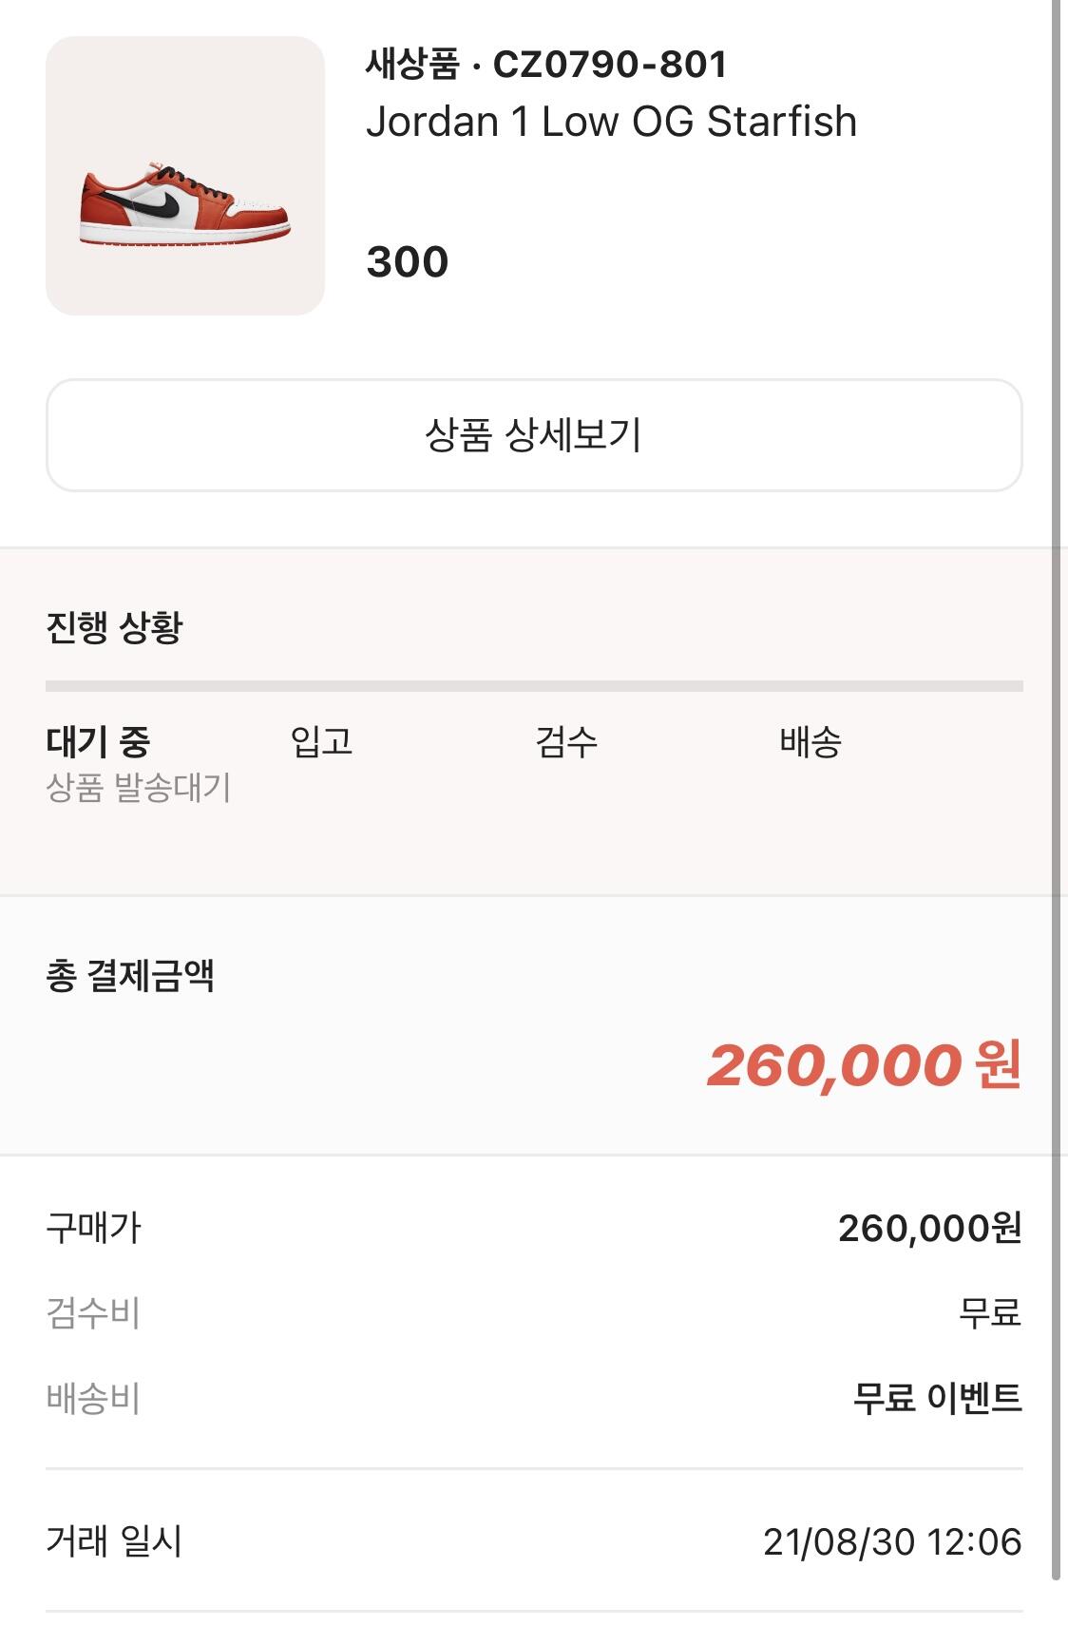Click the order progress bar

tap(534, 686)
